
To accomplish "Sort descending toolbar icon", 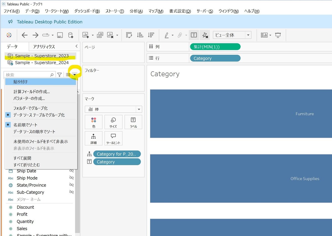I will coord(151,35).
